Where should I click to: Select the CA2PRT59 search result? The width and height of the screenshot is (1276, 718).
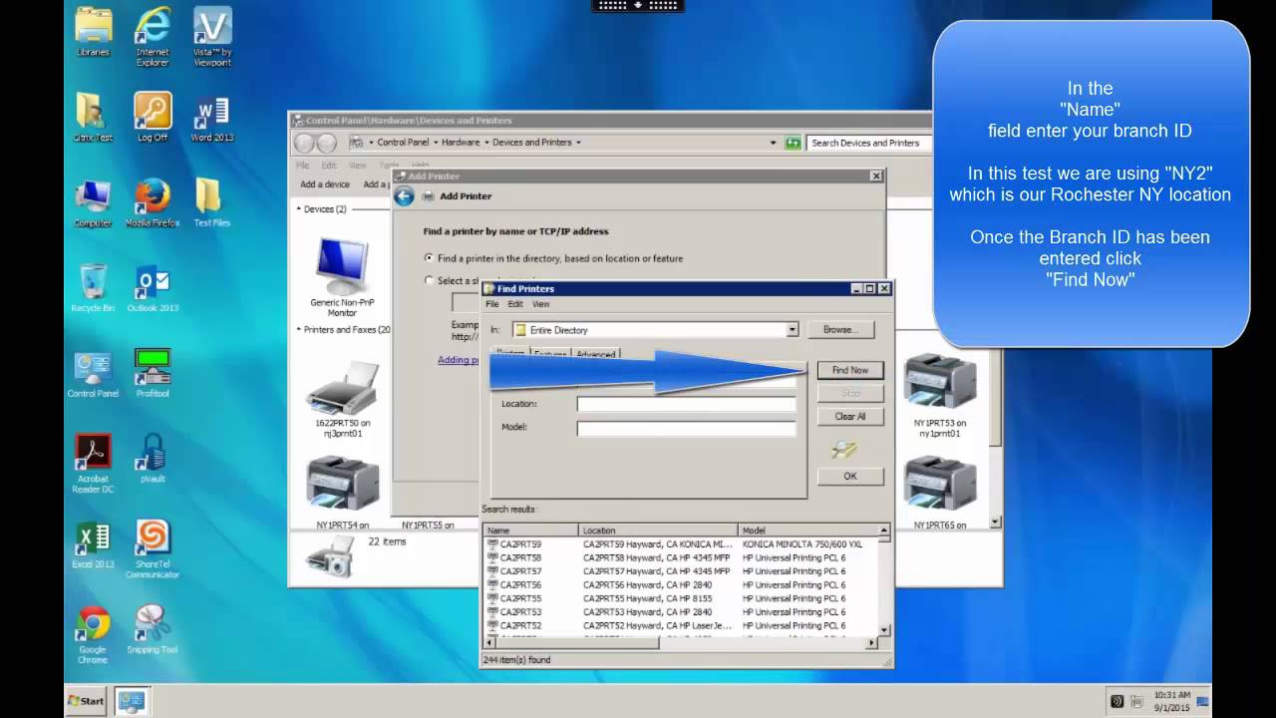click(x=520, y=544)
